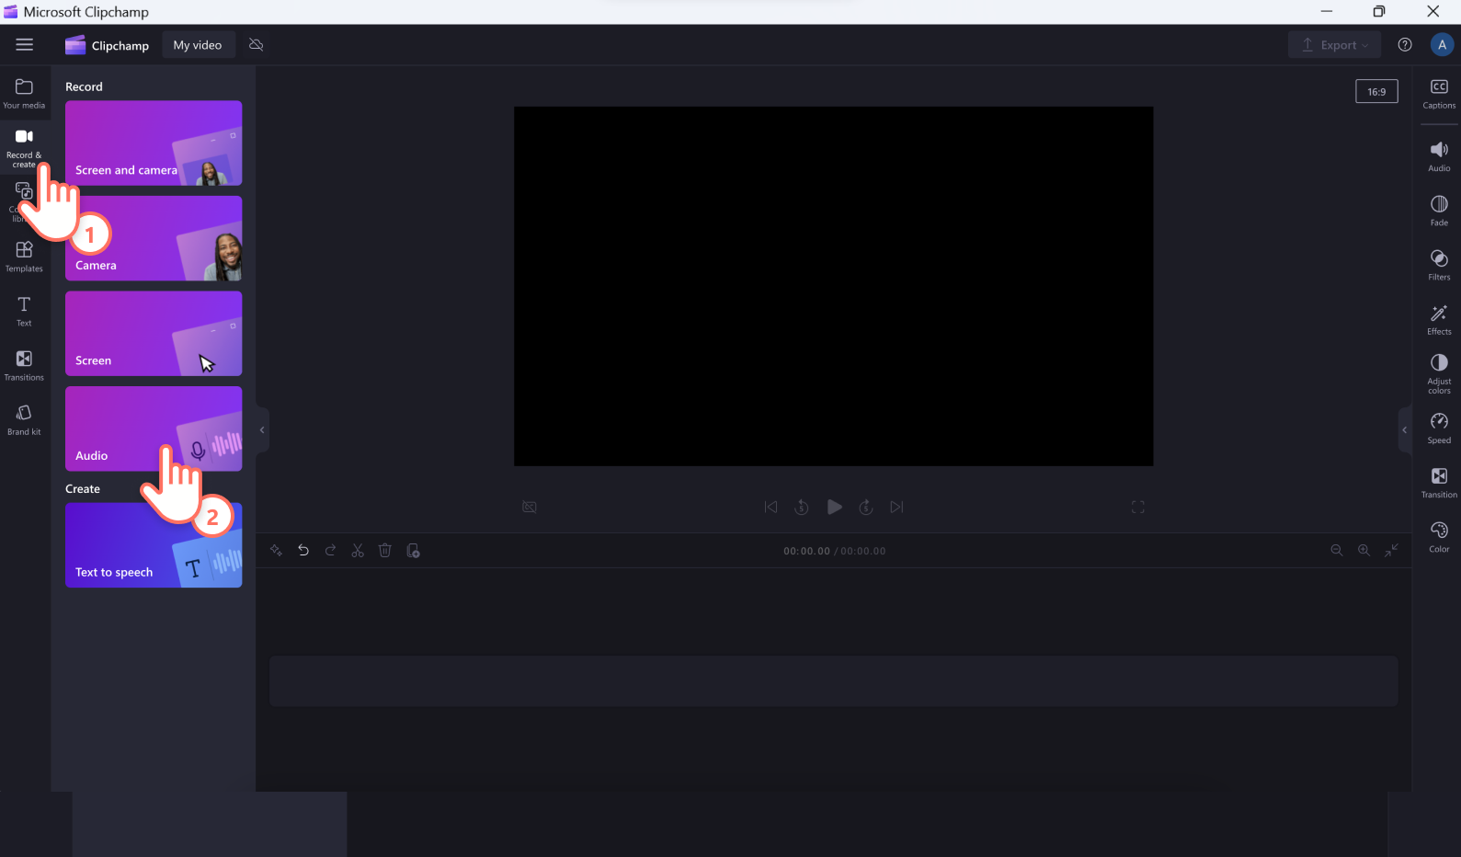This screenshot has width=1461, height=857.
Task: Click the duplicate clip icon
Action: click(413, 551)
